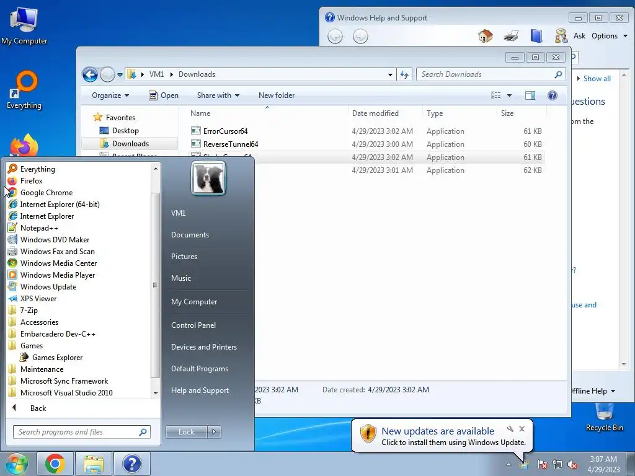635x476 pixels.
Task: Select Recycle Bin on the desktop
Action: (604, 418)
